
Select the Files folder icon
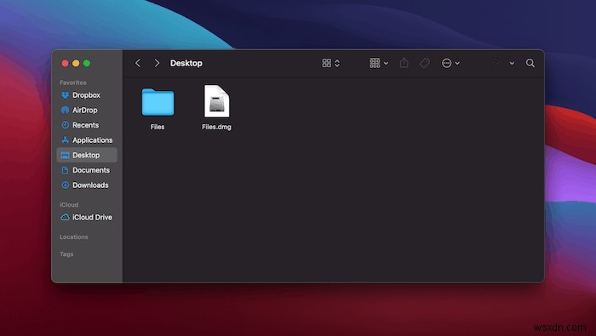pyautogui.click(x=158, y=102)
